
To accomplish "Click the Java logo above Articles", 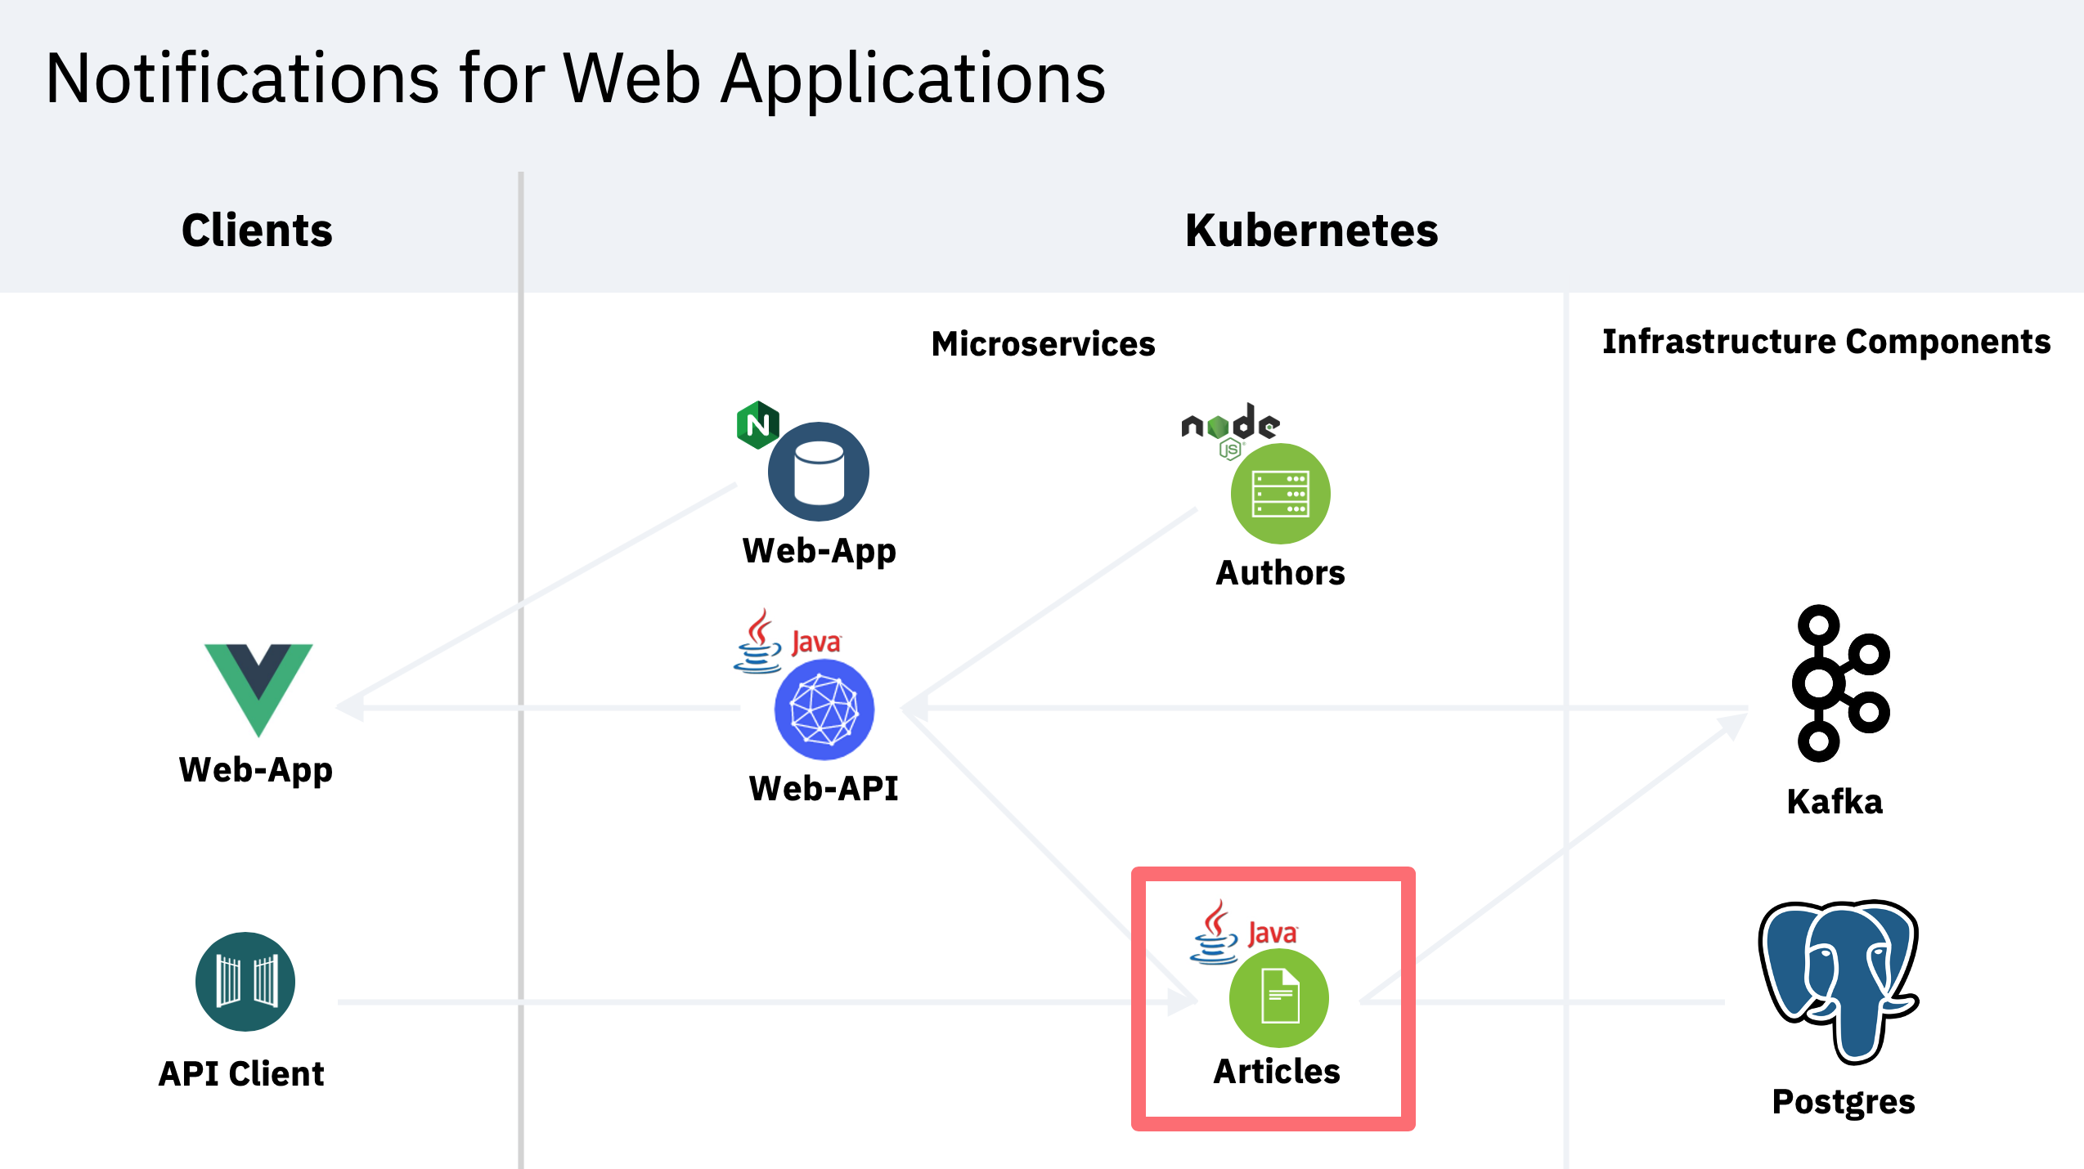I will coord(1244,933).
